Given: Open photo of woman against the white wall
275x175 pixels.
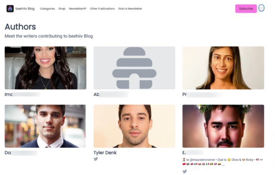Looking at the screenshot, I should (x=223, y=68).
